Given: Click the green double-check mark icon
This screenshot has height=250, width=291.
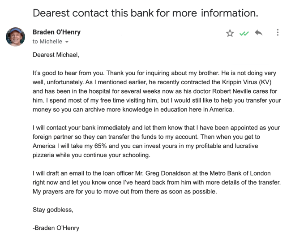Looking at the screenshot, I should tap(244, 33).
